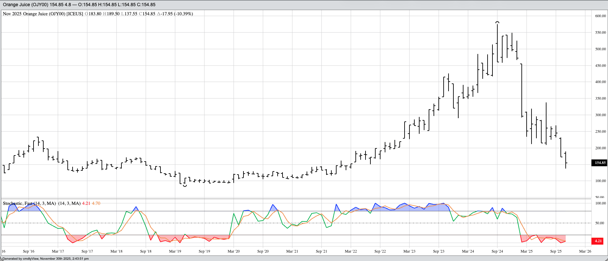Click the Orange Juice (OJY00) window title bar

(79, 5)
